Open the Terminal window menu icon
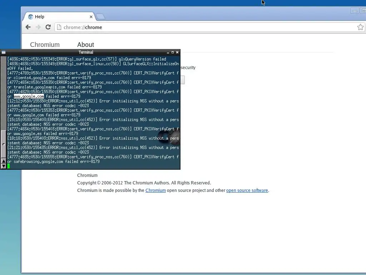This screenshot has height=275, width=366. click(4, 52)
